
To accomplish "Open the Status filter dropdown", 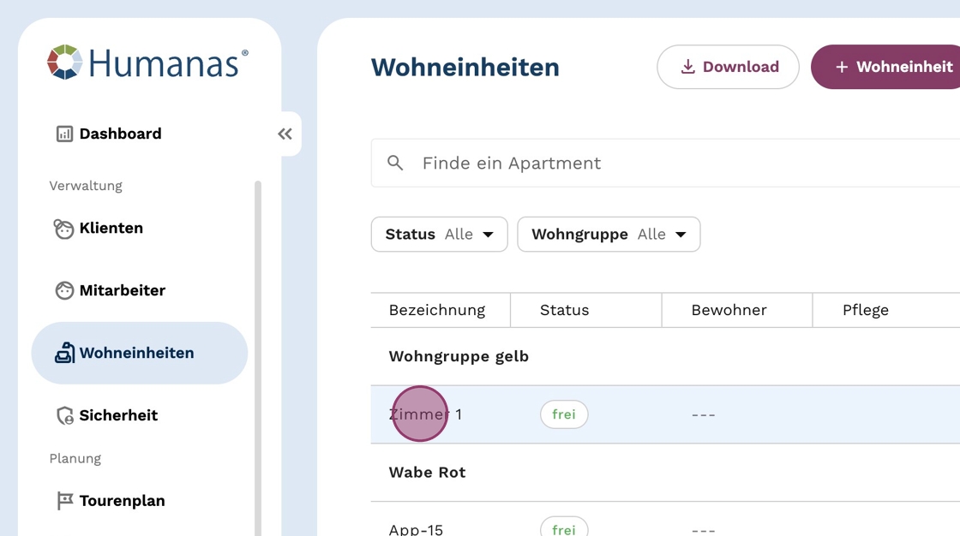I will tap(439, 235).
